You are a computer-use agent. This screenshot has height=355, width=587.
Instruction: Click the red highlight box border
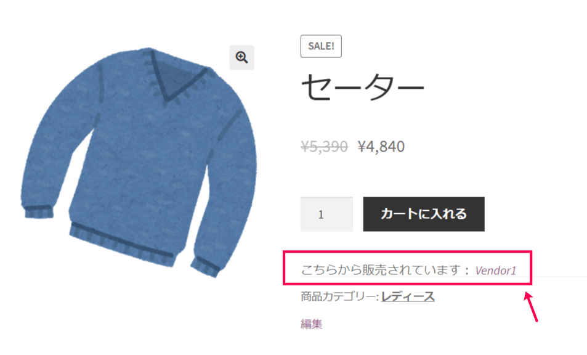pyautogui.click(x=407, y=253)
